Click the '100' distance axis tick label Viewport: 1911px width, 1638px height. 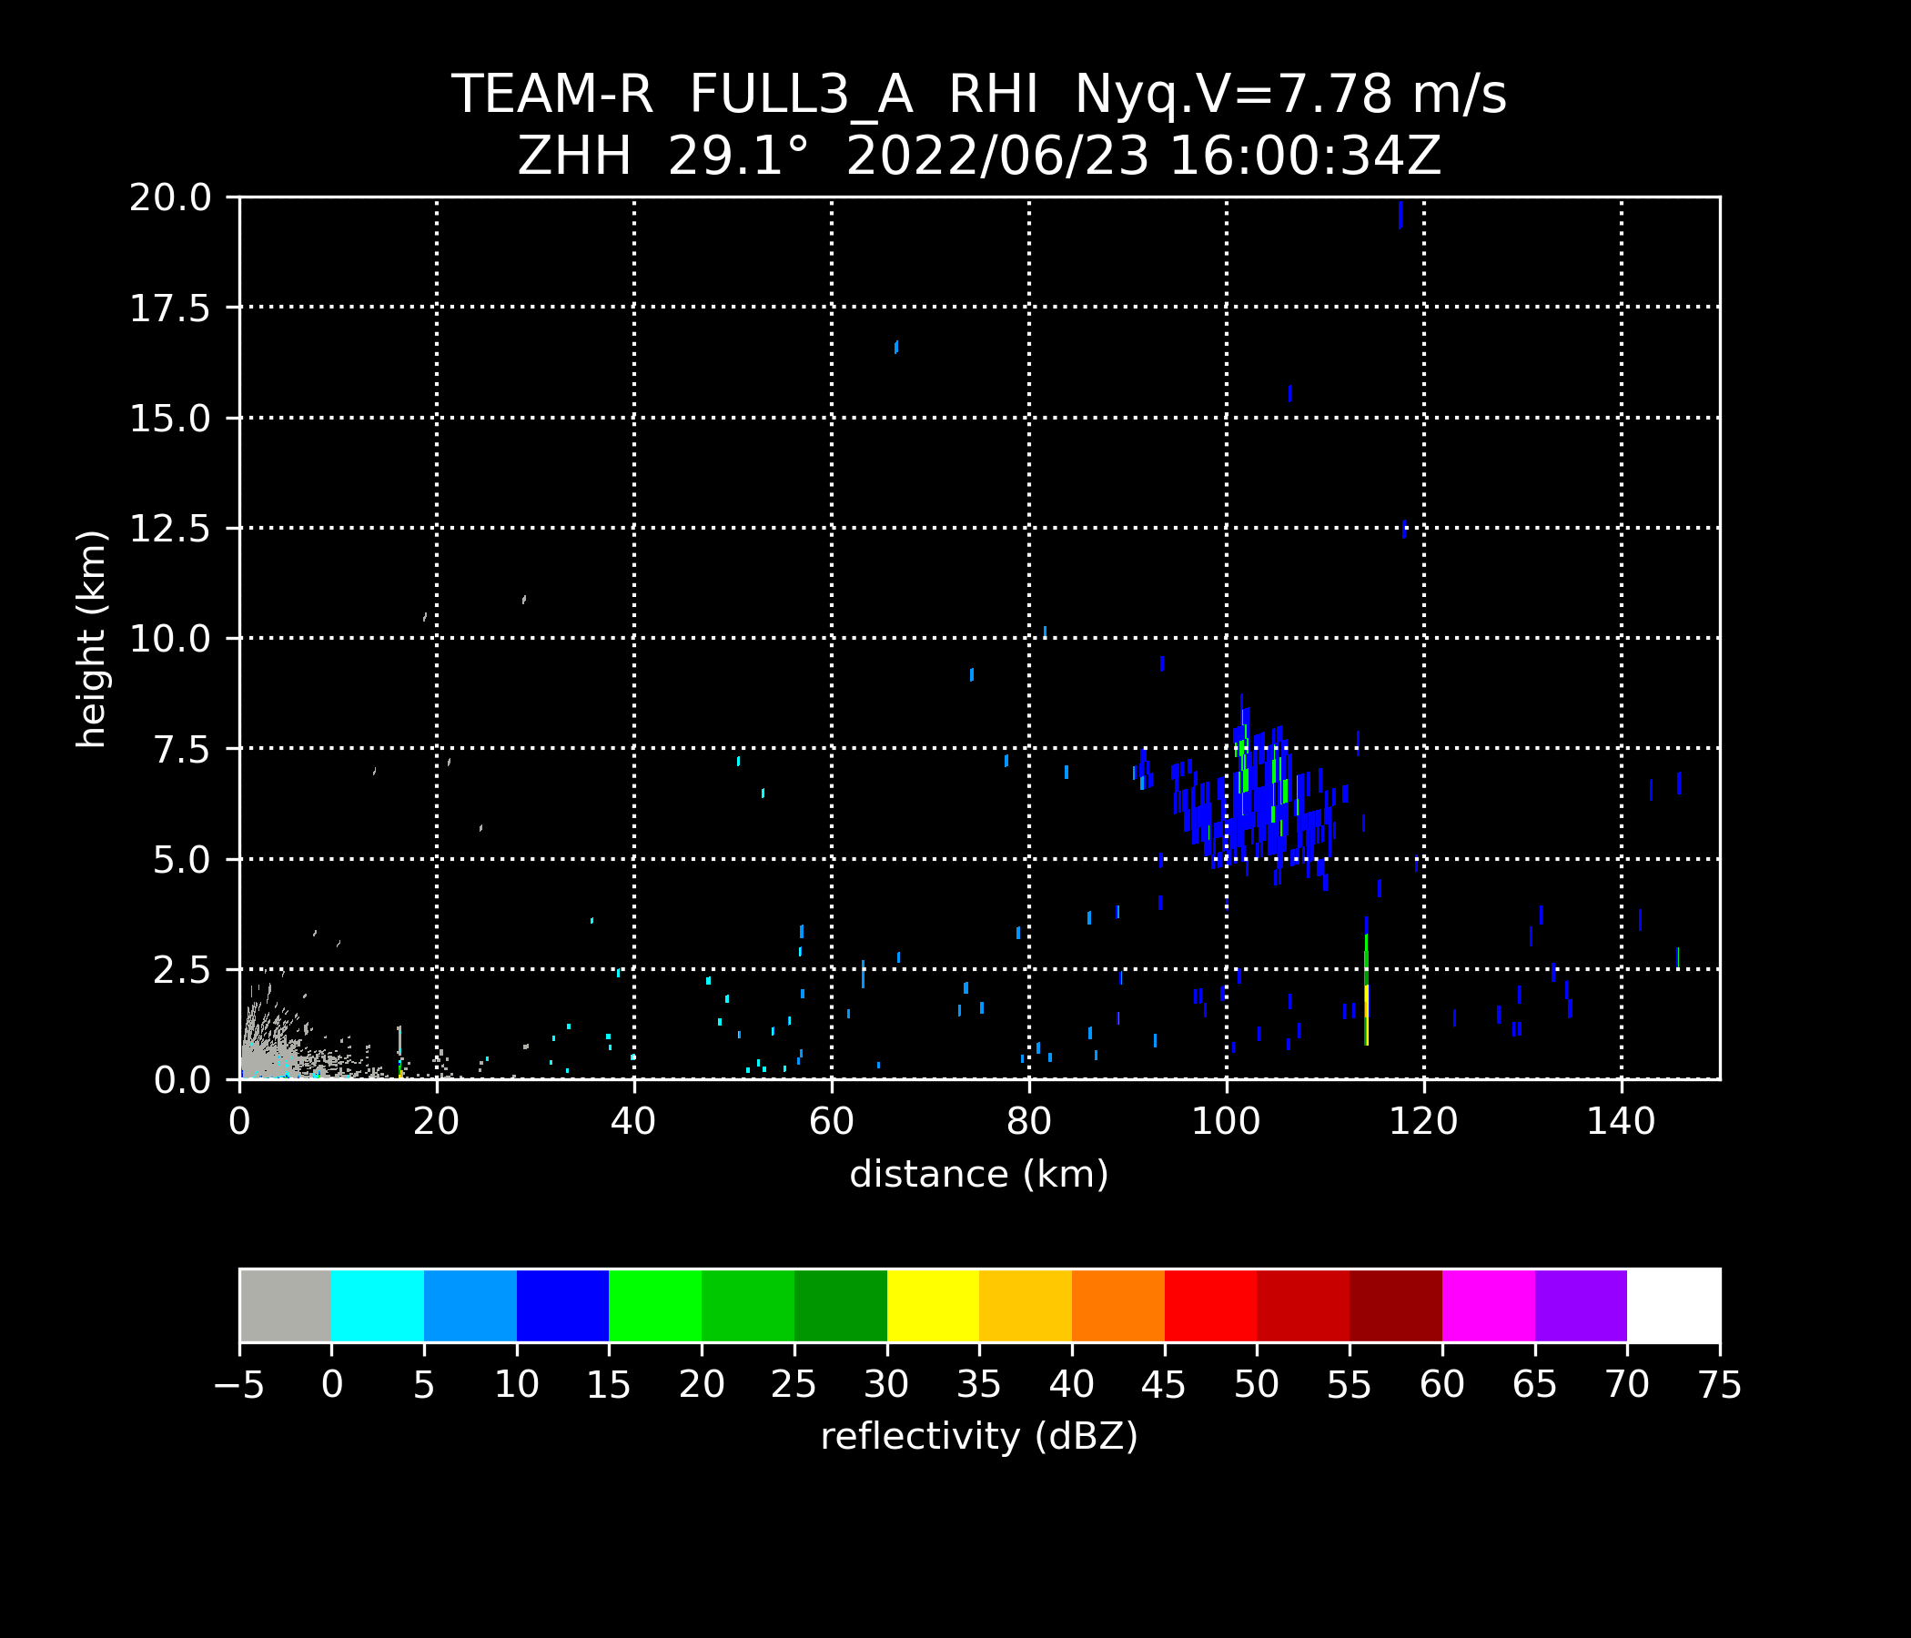[x=1226, y=1121]
